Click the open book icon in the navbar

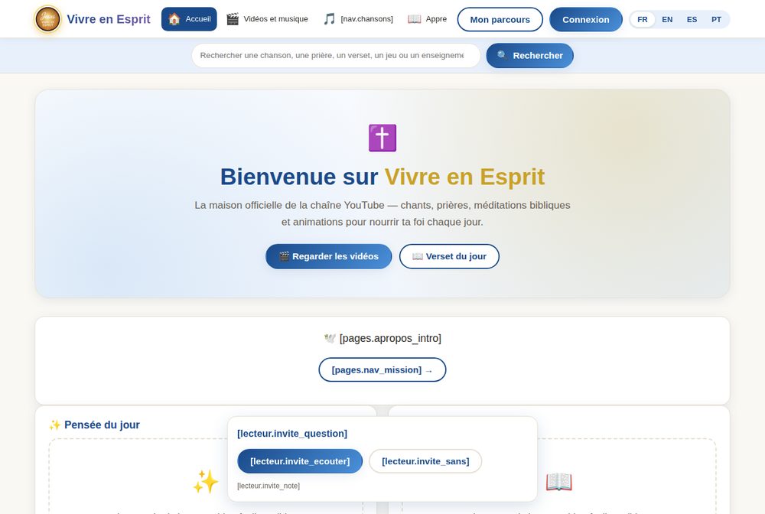click(414, 19)
